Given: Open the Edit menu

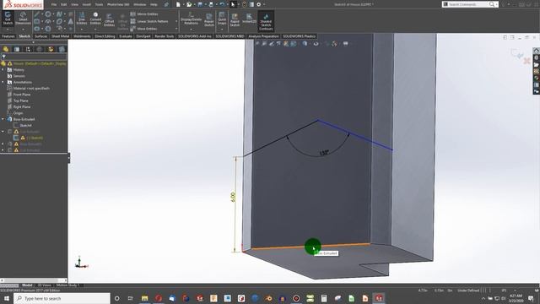Looking at the screenshot, I should click(64, 4).
